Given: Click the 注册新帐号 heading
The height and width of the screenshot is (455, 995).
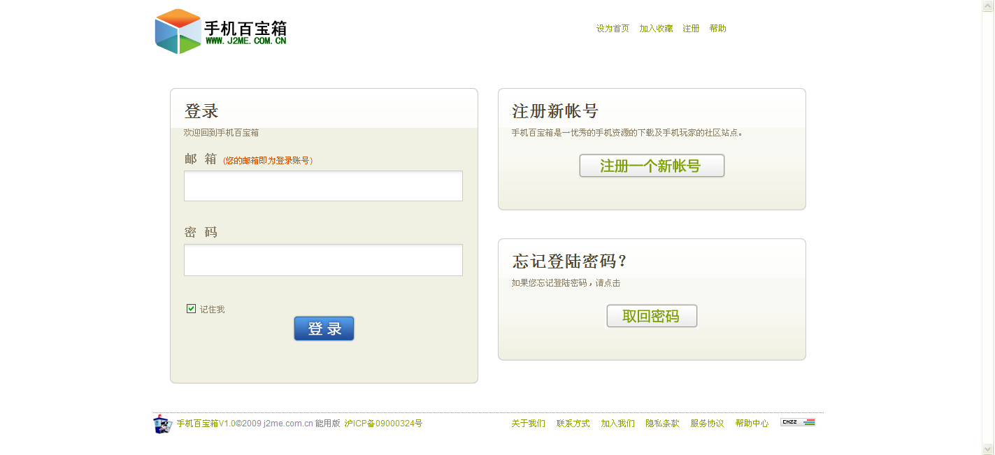Looking at the screenshot, I should click(555, 111).
